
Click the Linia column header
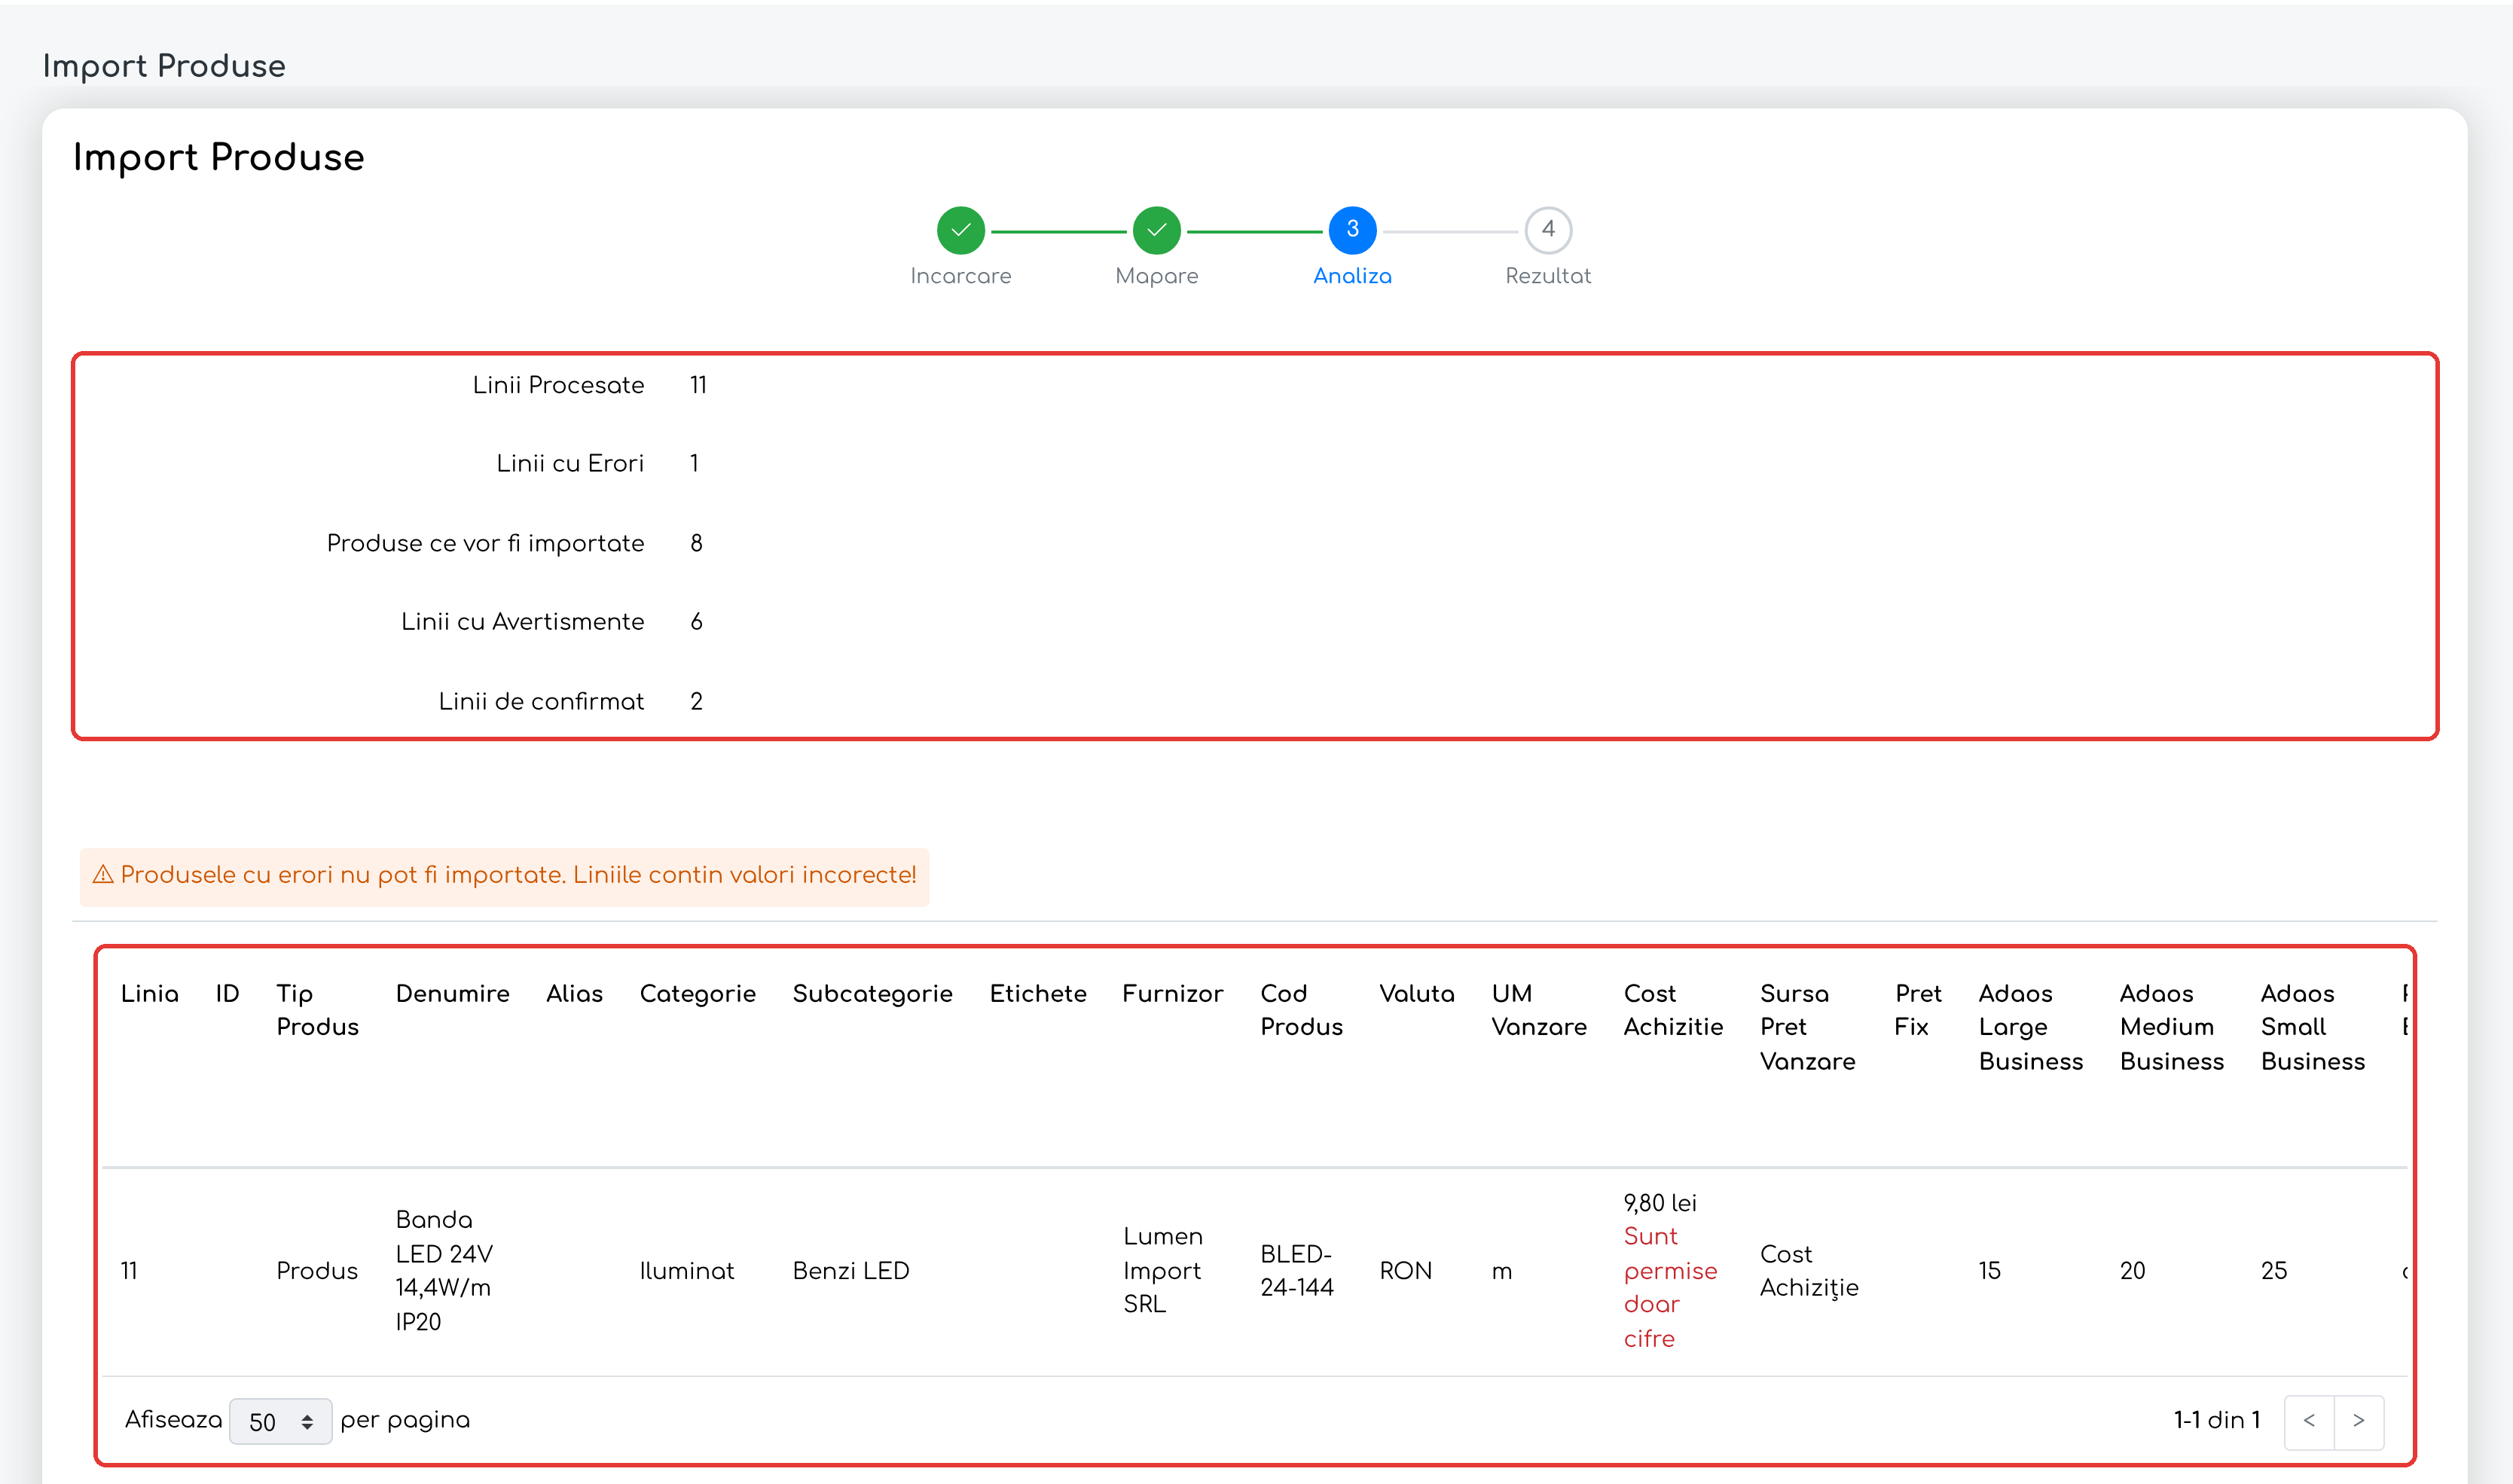[150, 993]
